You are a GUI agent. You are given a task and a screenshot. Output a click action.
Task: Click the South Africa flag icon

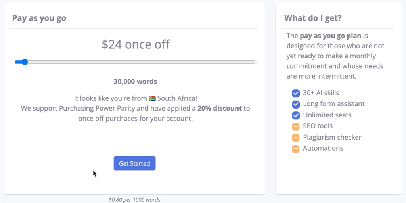click(152, 98)
